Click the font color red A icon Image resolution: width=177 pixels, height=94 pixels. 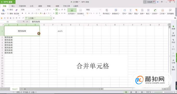44,13
